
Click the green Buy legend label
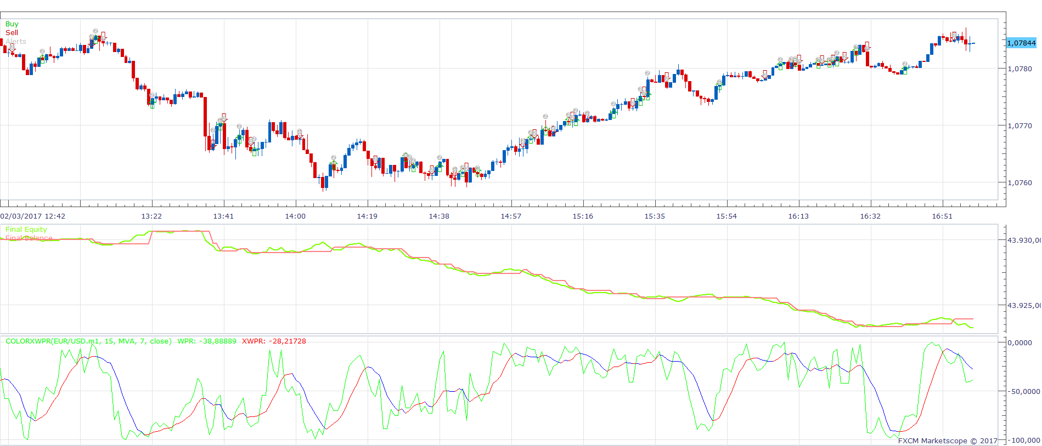point(12,24)
